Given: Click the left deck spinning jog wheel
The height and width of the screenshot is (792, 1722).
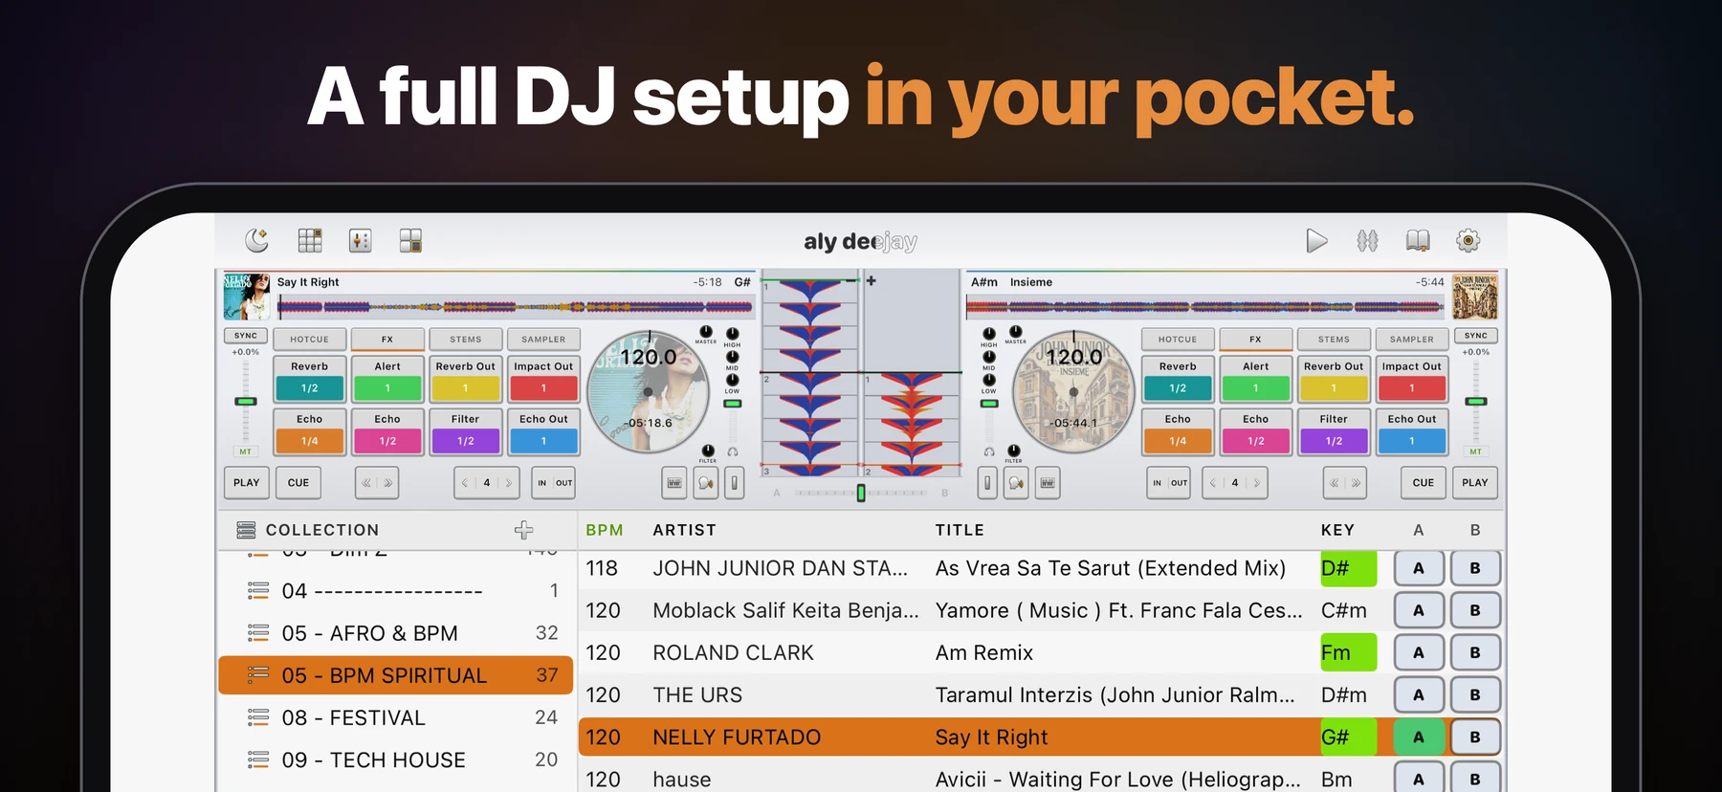Looking at the screenshot, I should click(648, 391).
